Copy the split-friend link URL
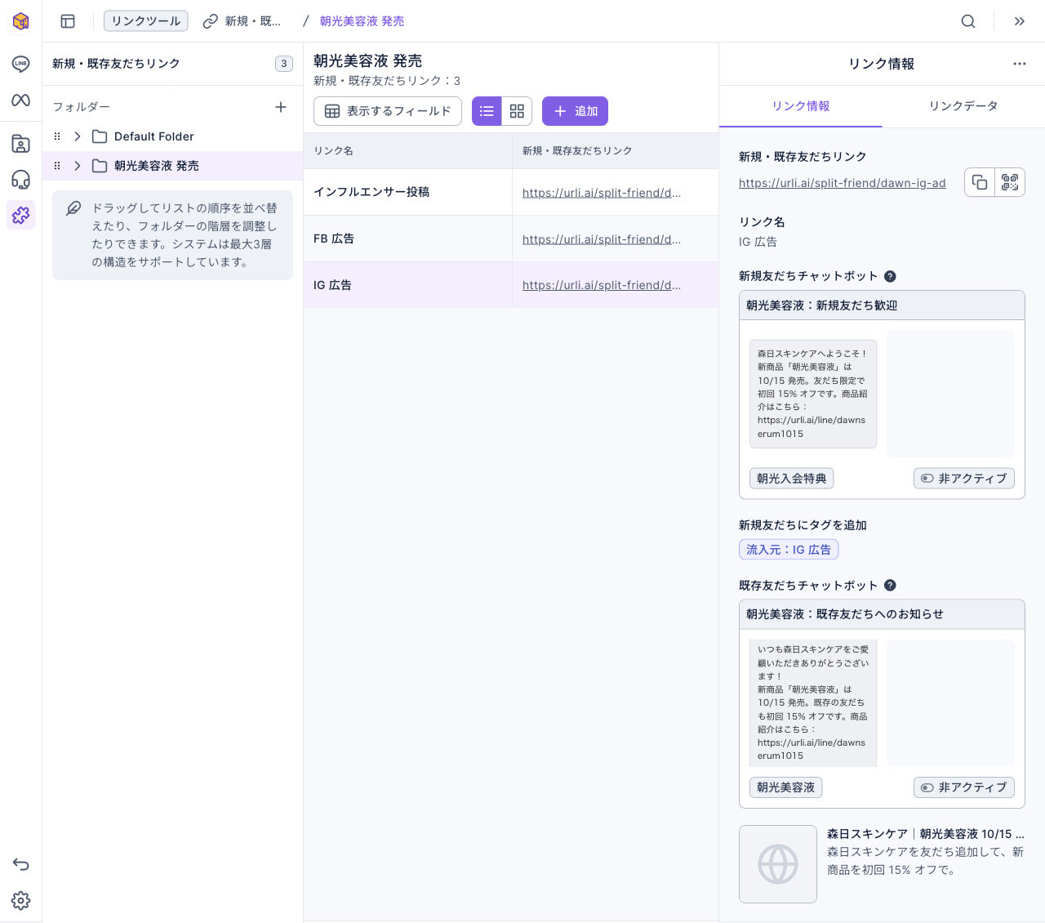1045x923 pixels. click(x=980, y=182)
